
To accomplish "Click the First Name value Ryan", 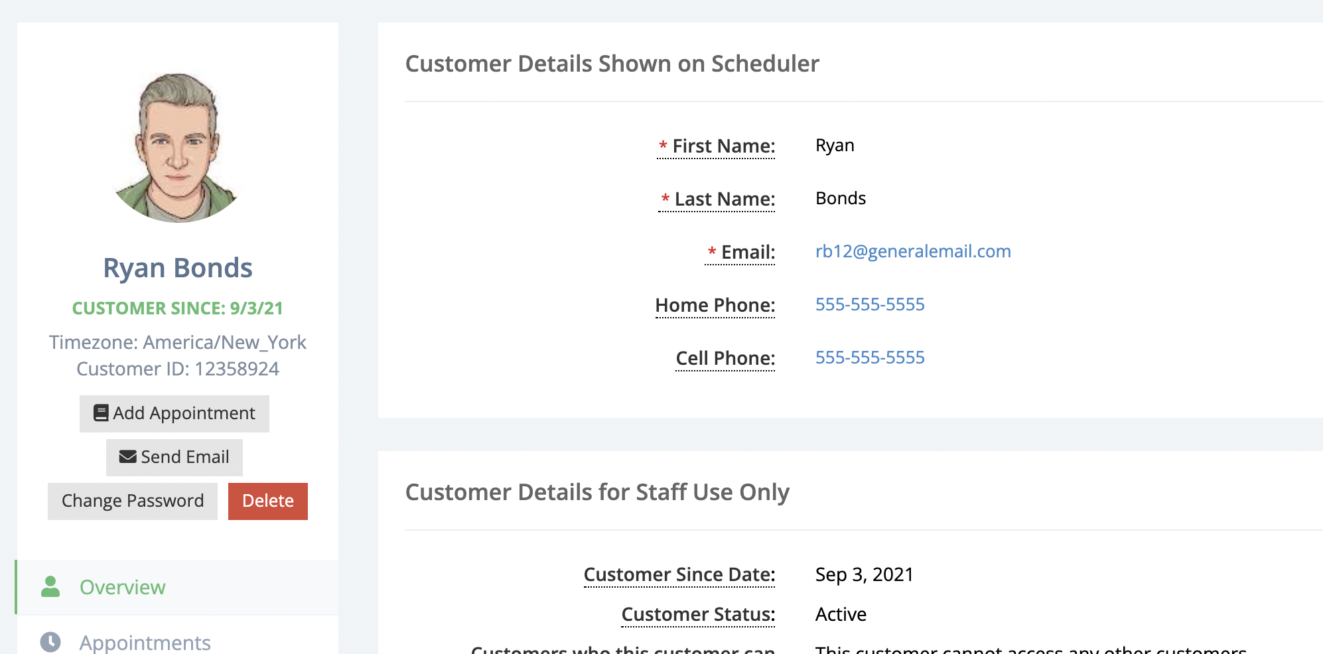I will point(834,145).
